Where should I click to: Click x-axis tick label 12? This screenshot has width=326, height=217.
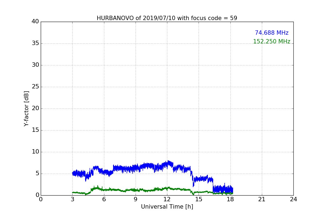[167, 199]
